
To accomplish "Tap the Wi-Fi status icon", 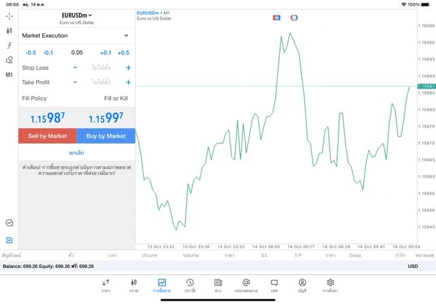I will coord(404,5).
